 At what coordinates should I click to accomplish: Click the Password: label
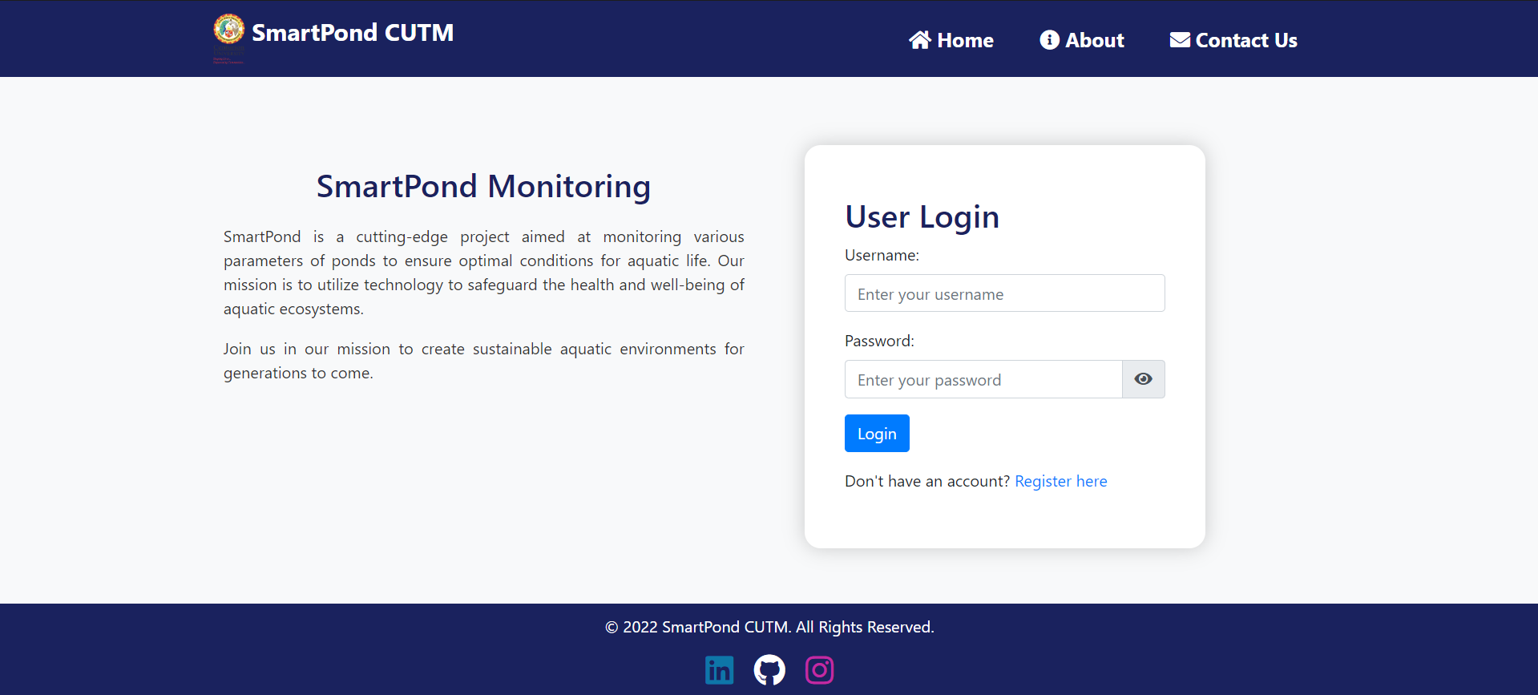(x=879, y=341)
